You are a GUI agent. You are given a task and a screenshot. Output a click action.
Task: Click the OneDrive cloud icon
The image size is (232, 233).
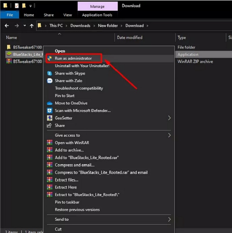tap(50, 103)
